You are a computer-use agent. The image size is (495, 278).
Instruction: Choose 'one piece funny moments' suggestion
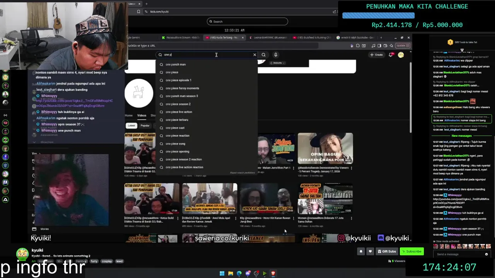(207, 88)
